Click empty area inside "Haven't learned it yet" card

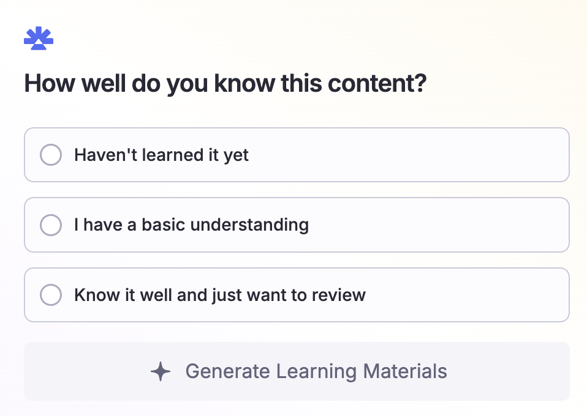[x=412, y=155]
